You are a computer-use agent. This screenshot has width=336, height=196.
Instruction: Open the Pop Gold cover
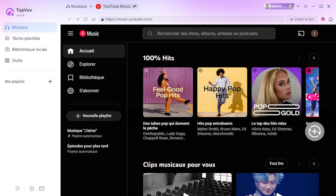click(276, 92)
